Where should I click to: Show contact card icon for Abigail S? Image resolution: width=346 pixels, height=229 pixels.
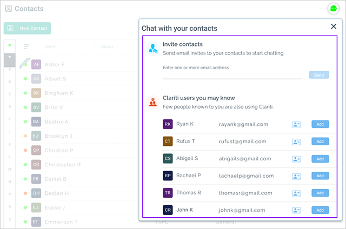[x=296, y=159]
